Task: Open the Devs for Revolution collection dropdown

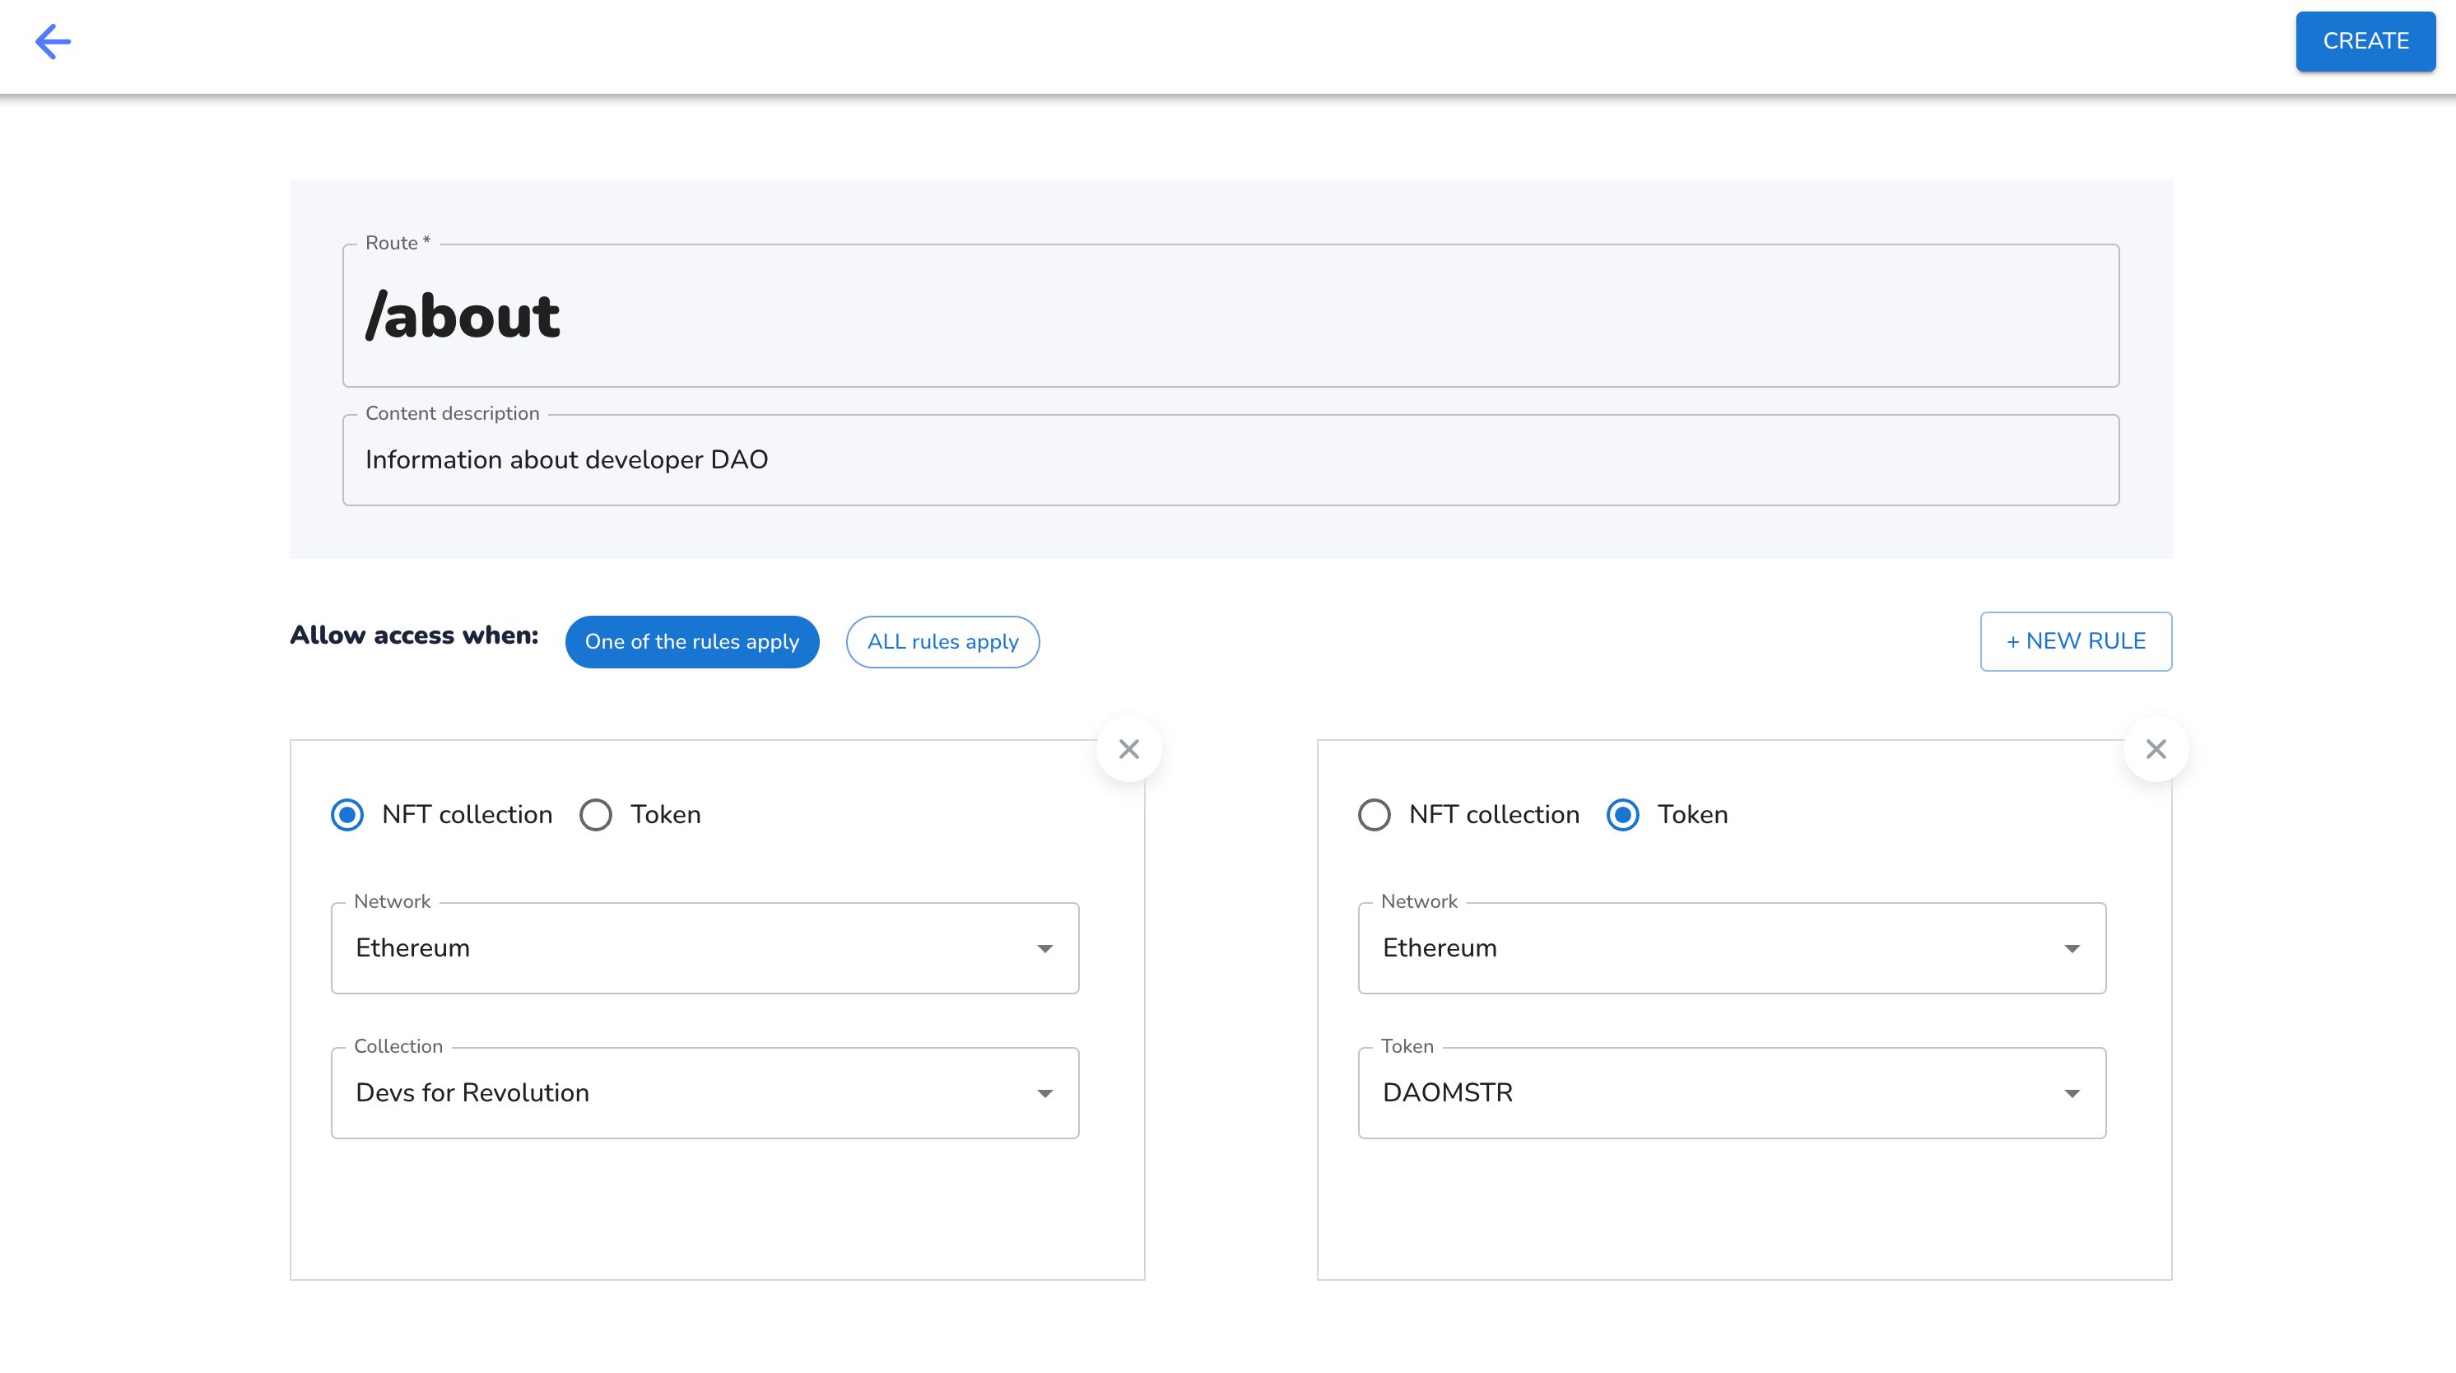Action: (705, 1092)
